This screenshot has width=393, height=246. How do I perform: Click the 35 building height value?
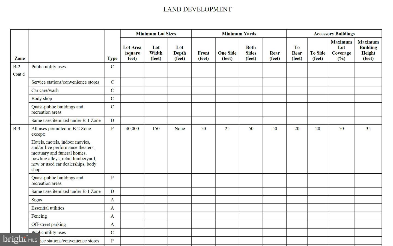point(368,129)
